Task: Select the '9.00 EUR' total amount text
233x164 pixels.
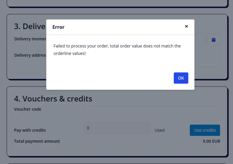Action: (211, 141)
